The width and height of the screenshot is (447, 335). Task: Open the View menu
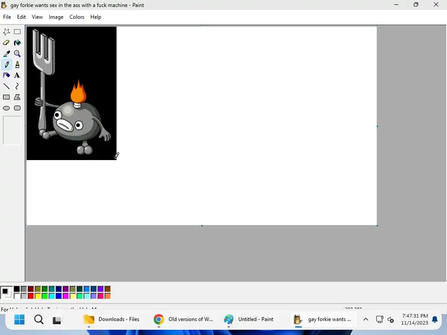pos(37,17)
